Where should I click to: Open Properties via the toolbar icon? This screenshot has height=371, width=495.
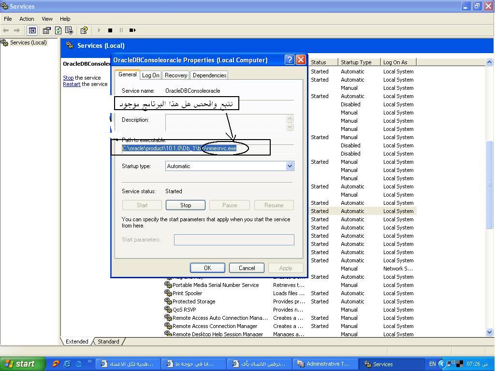pos(47,30)
